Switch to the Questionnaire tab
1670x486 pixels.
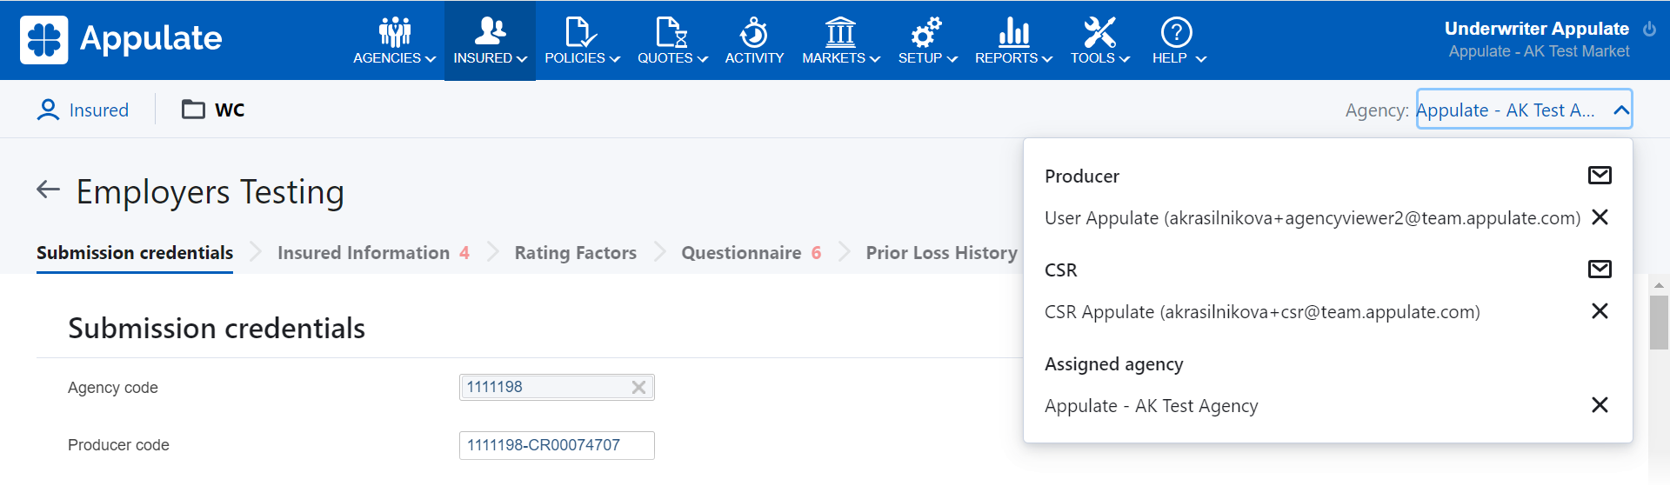tap(741, 253)
